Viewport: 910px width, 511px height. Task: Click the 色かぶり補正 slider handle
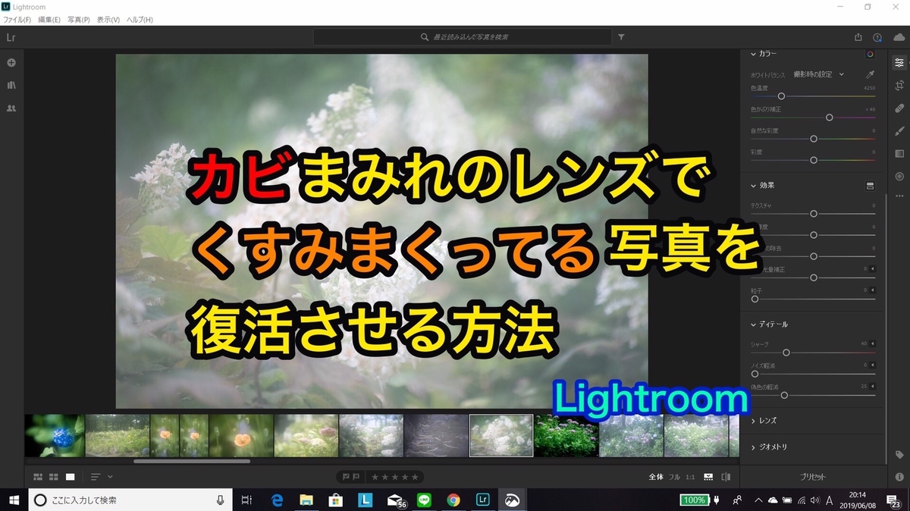click(830, 118)
